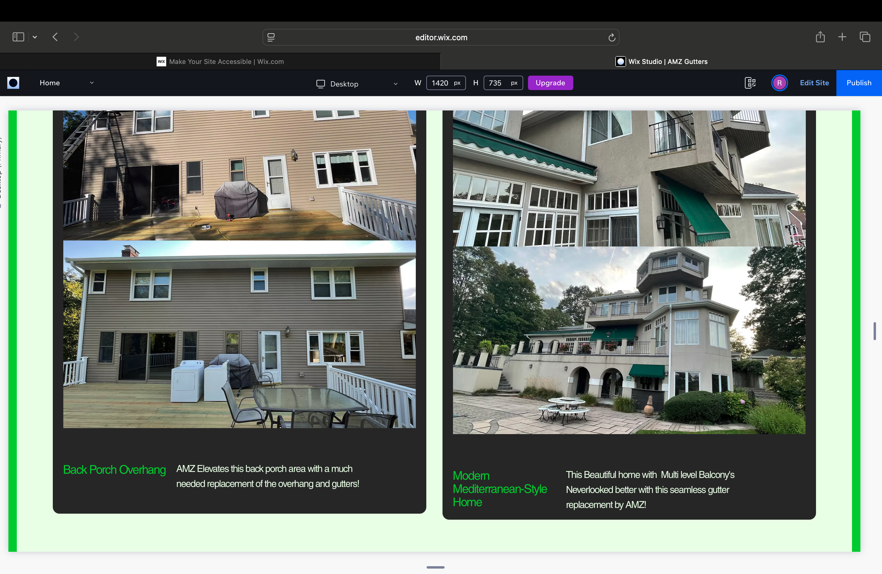Open the page settings icon in address bar
This screenshot has height=574, width=882.
coord(271,38)
